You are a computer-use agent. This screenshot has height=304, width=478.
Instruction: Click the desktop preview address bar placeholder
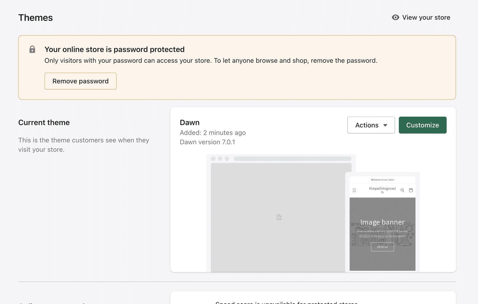(x=293, y=159)
